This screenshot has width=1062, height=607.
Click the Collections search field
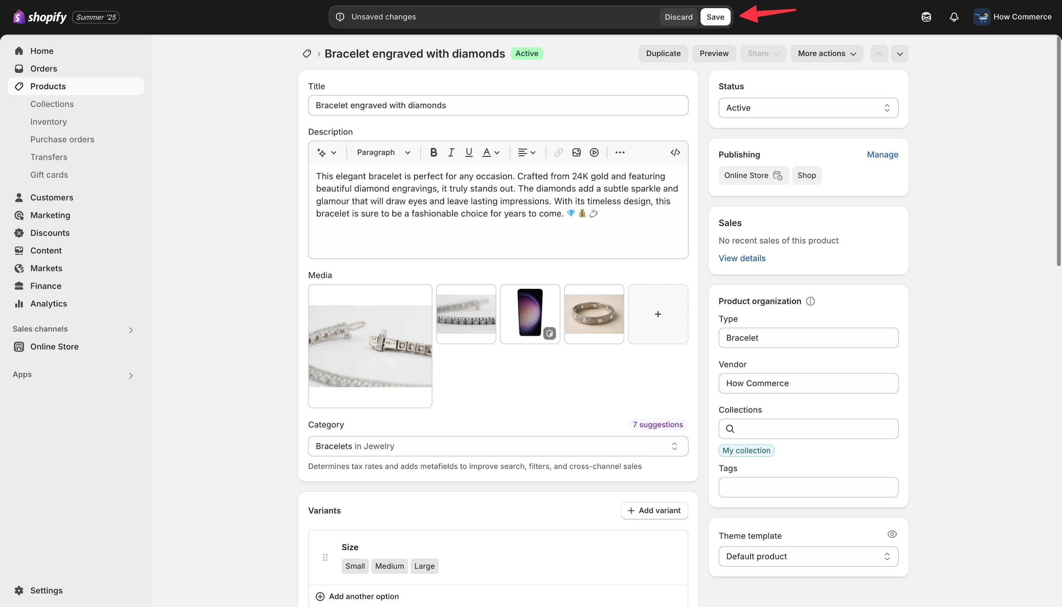click(808, 429)
